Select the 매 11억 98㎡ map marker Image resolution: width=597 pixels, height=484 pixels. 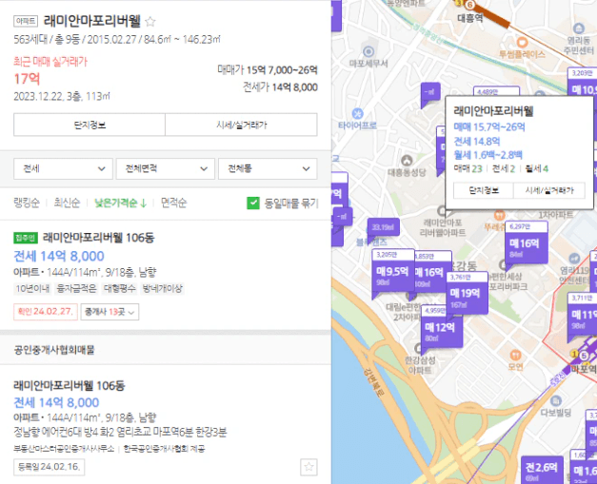[582, 316]
